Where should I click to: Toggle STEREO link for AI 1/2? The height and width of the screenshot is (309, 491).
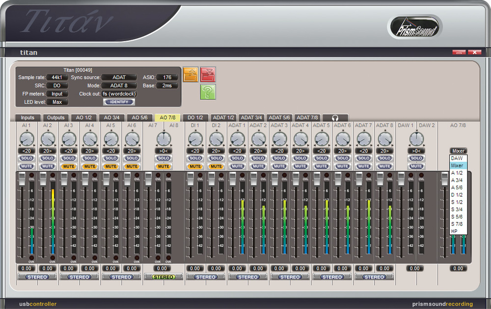point(37,277)
